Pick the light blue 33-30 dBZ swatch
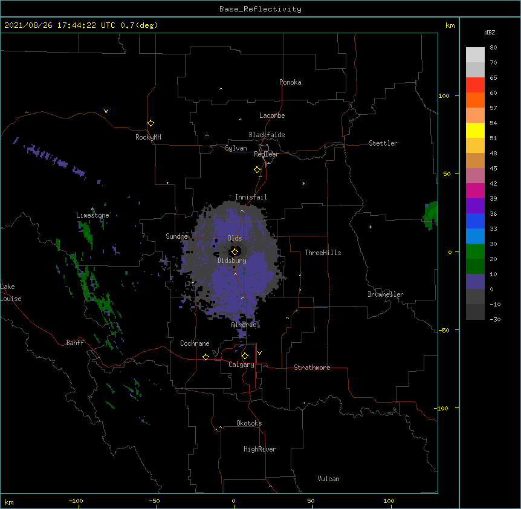 coord(475,236)
